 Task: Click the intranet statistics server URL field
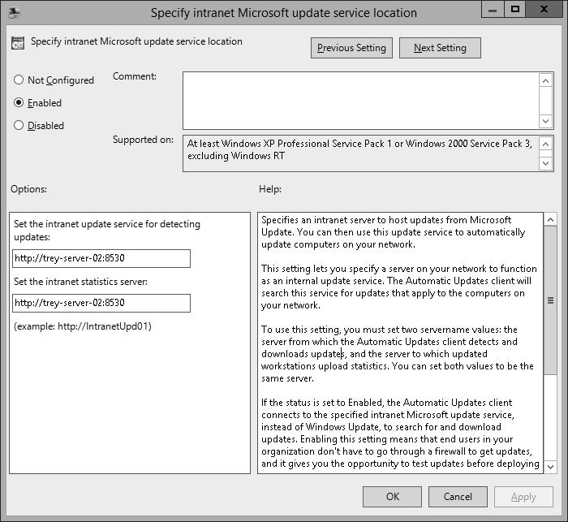click(101, 303)
